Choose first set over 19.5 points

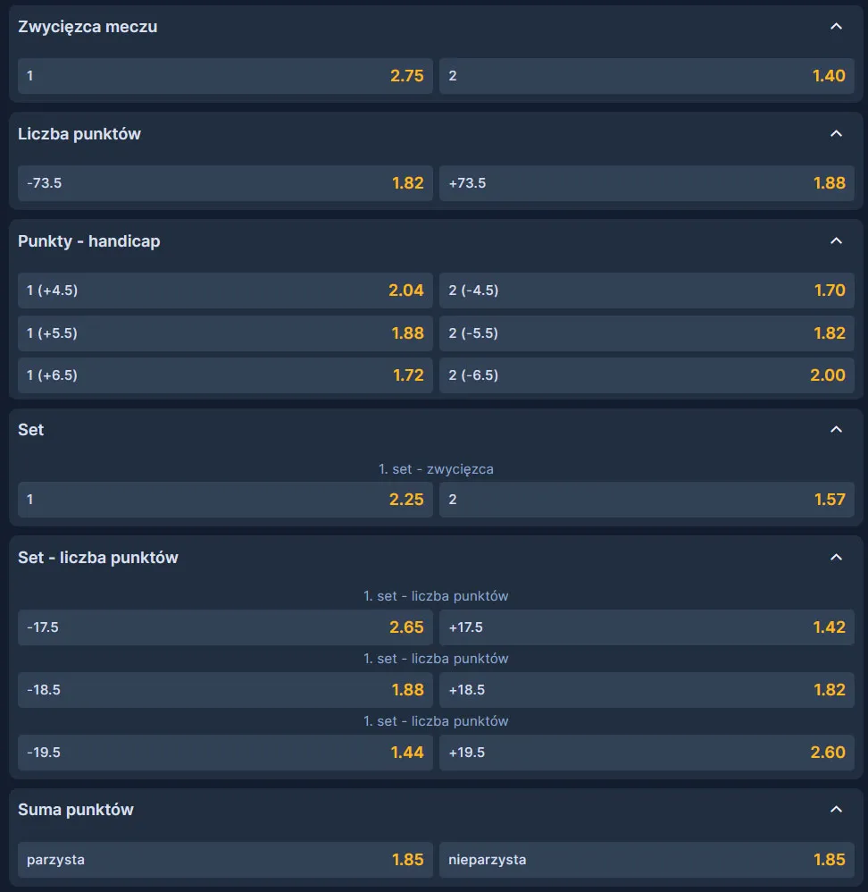[x=647, y=753]
